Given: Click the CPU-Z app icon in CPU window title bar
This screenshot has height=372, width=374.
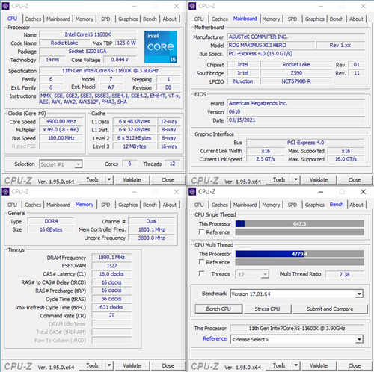Looking at the screenshot, I should [x=5, y=6].
